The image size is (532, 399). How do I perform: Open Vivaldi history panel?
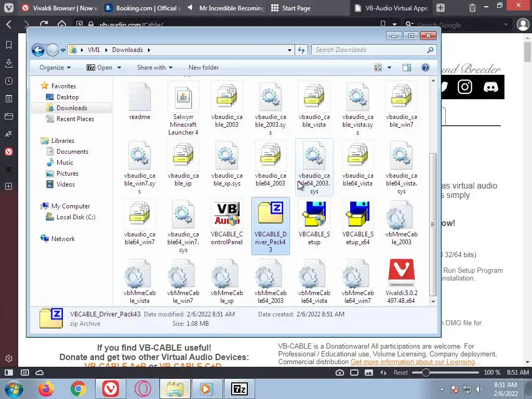click(x=9, y=81)
